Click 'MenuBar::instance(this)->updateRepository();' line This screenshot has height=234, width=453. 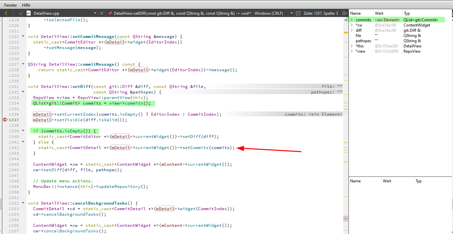(x=91, y=187)
